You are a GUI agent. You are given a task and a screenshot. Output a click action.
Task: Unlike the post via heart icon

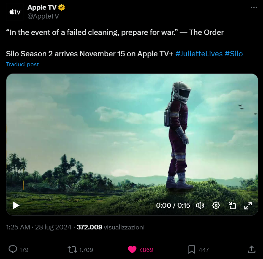coord(132,249)
